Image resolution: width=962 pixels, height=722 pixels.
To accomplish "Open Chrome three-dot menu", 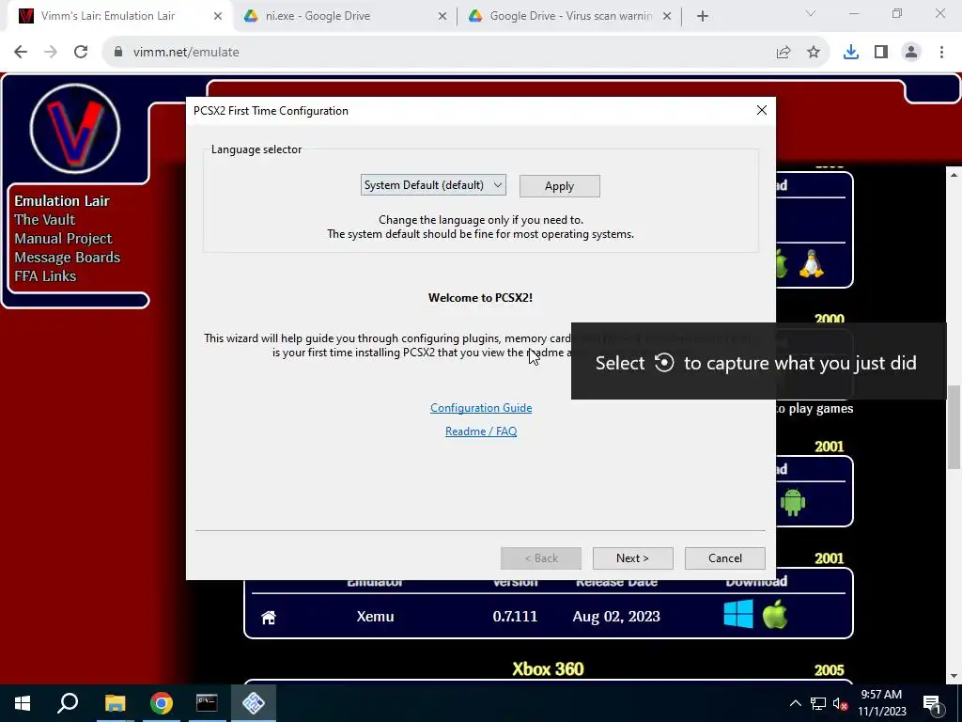I will pos(941,53).
